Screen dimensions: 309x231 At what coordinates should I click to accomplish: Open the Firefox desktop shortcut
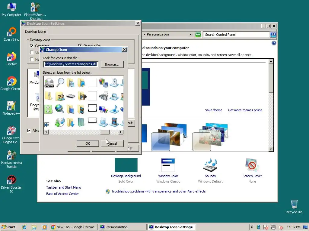pyautogui.click(x=11, y=59)
